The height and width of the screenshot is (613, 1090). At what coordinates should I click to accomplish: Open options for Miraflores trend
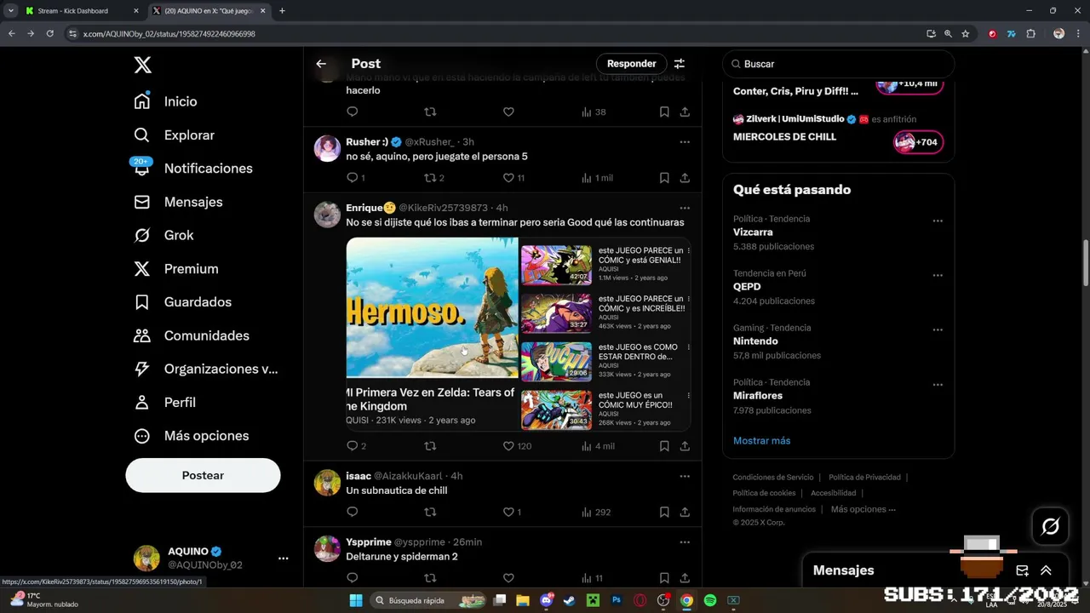[x=938, y=384]
